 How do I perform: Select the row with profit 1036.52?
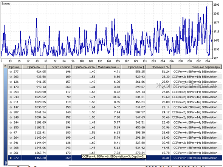tap(115, 107)
